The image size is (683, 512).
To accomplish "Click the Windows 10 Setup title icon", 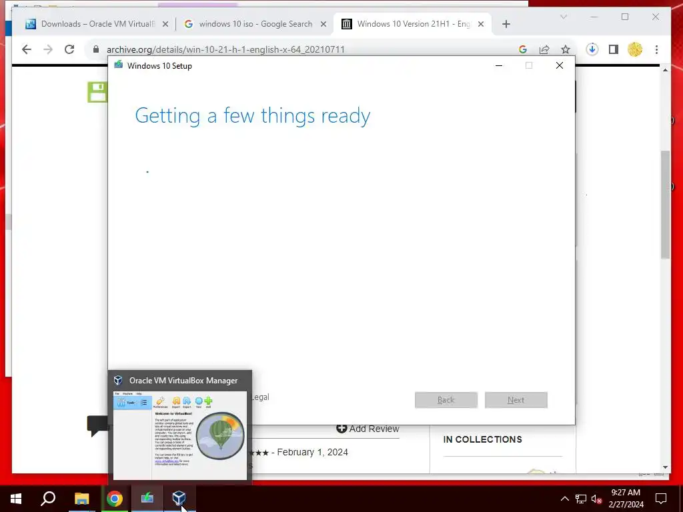I will [119, 65].
